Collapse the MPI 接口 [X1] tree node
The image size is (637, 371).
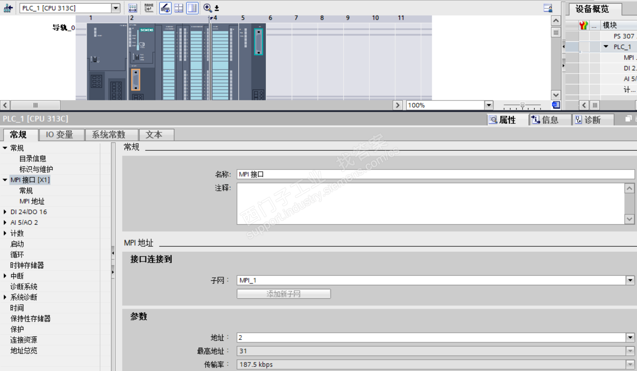click(x=5, y=180)
